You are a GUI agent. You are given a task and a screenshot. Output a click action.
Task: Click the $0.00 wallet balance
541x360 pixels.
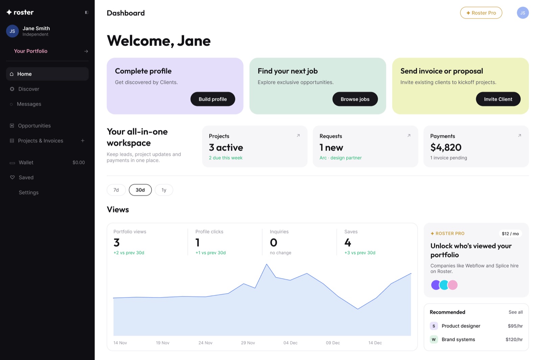pyautogui.click(x=78, y=162)
